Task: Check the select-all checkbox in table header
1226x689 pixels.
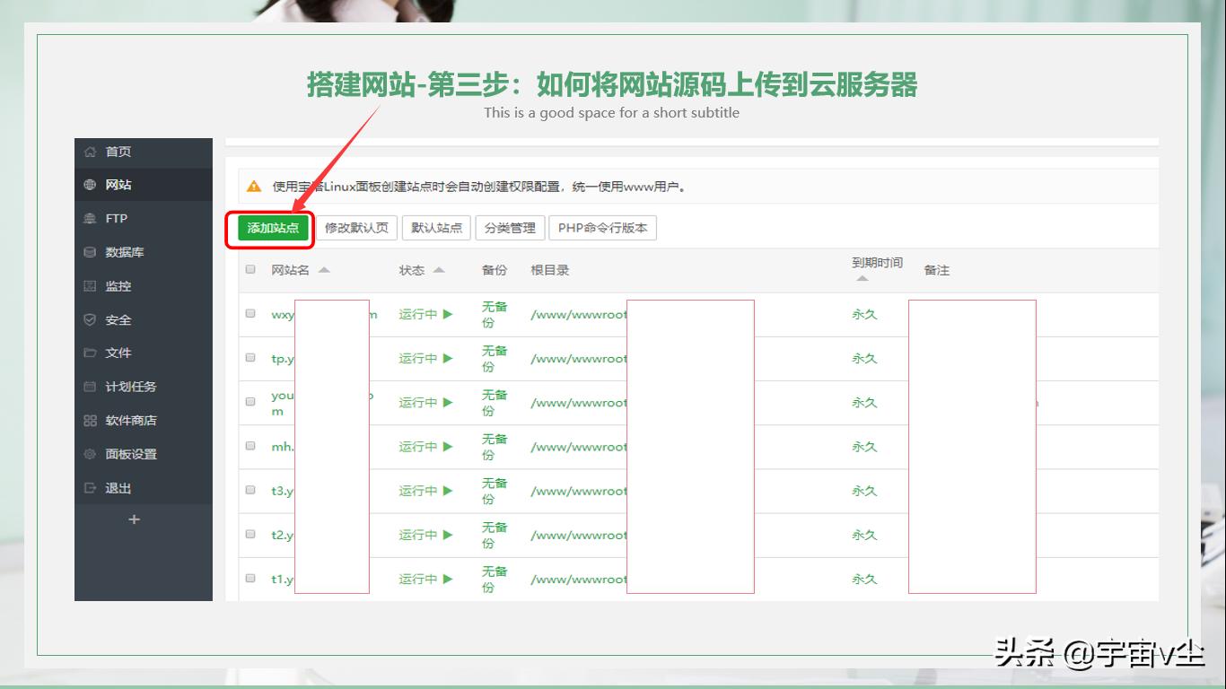Action: tap(251, 268)
